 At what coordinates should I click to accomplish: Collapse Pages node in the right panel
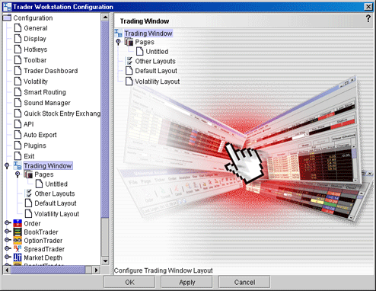point(118,42)
